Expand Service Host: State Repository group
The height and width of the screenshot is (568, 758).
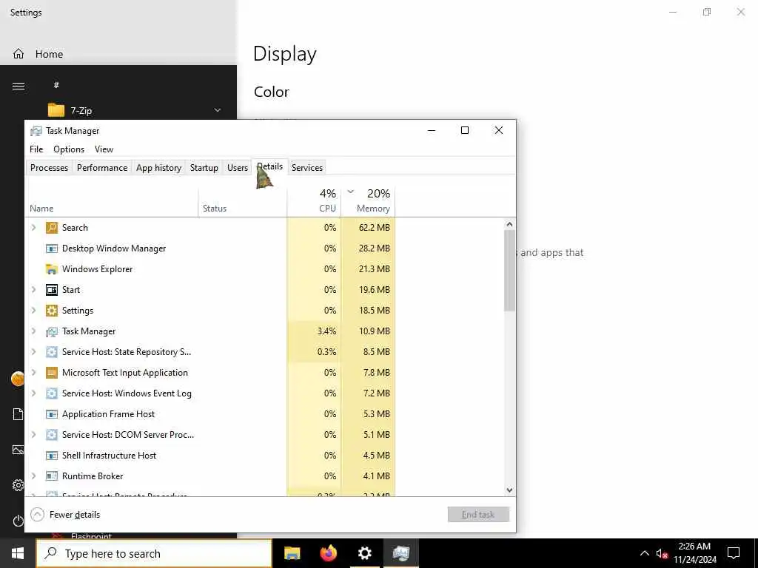34,352
